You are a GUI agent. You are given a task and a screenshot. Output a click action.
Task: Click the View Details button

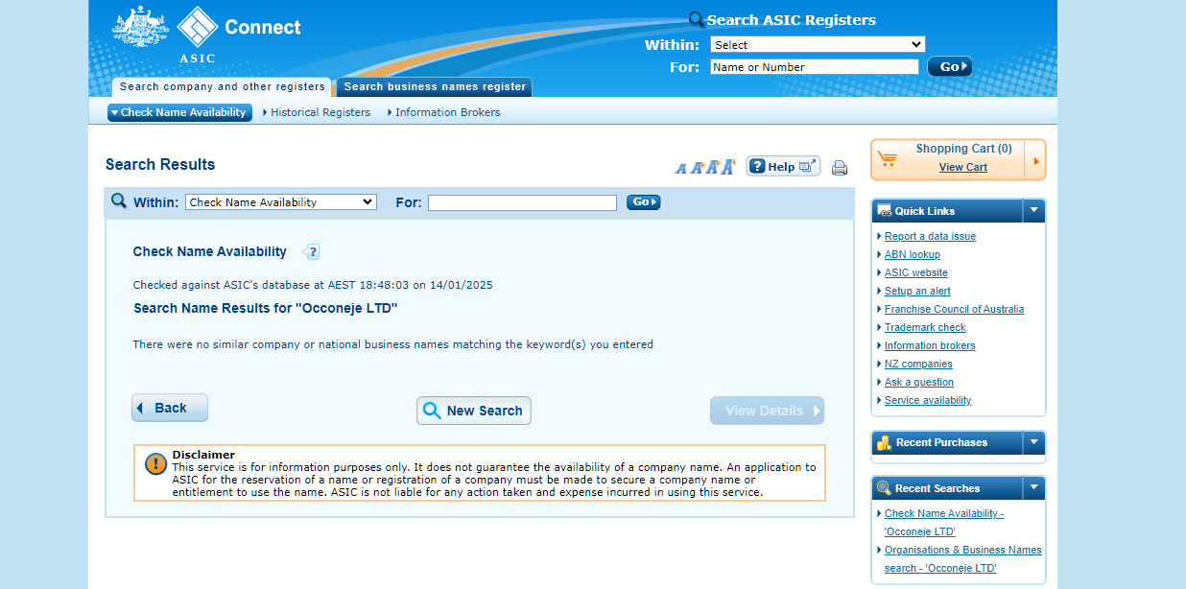pos(768,411)
